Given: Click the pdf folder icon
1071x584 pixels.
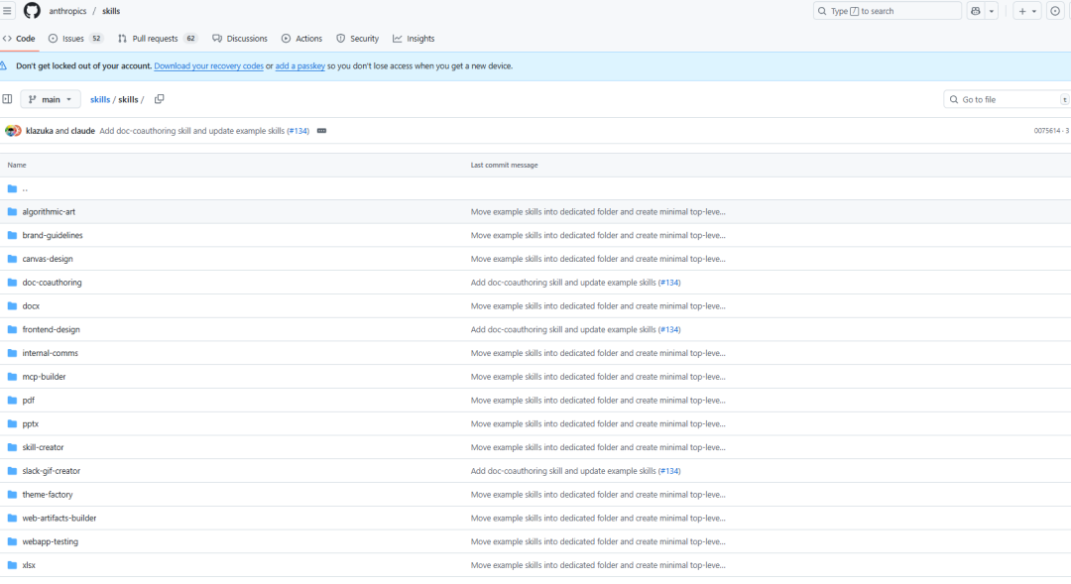Looking at the screenshot, I should 13,401.
